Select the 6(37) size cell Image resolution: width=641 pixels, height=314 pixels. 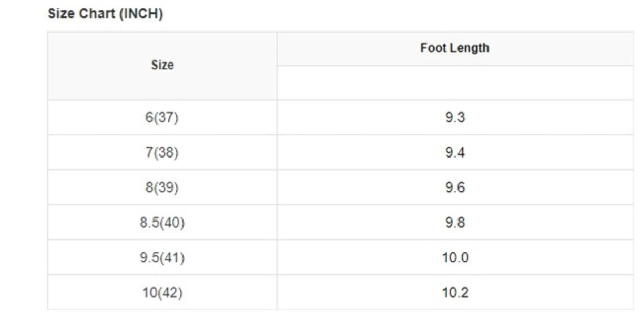coord(162,117)
